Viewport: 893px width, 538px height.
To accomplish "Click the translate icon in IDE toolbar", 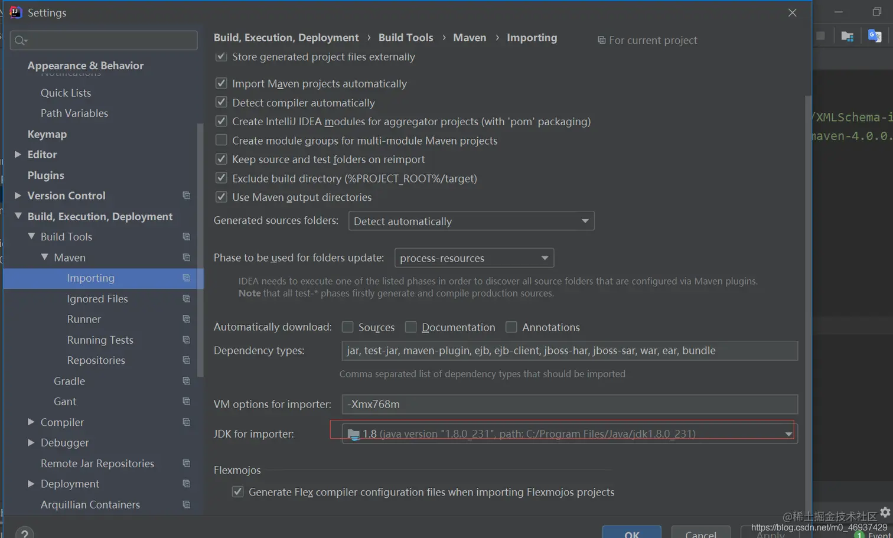I will (875, 36).
